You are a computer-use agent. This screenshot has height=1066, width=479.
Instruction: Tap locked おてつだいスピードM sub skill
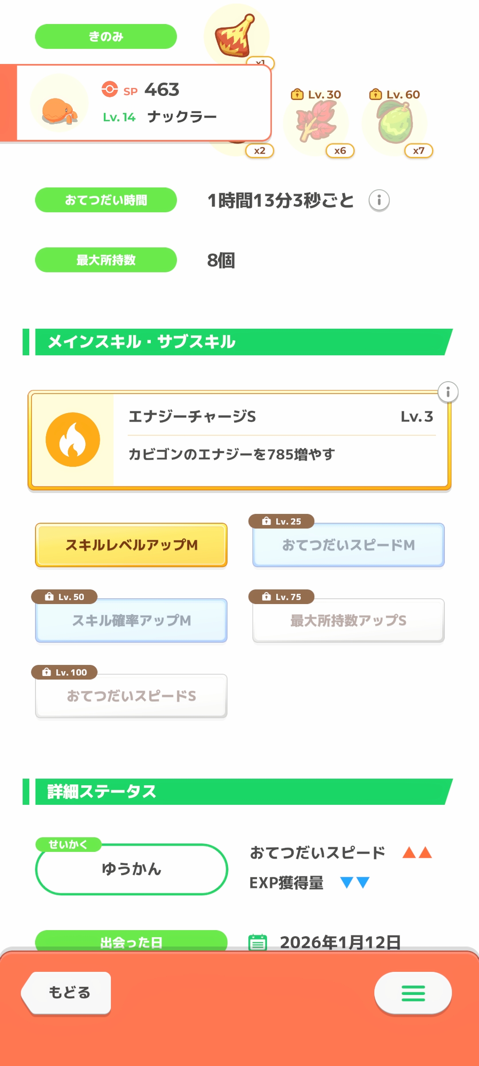coord(349,545)
